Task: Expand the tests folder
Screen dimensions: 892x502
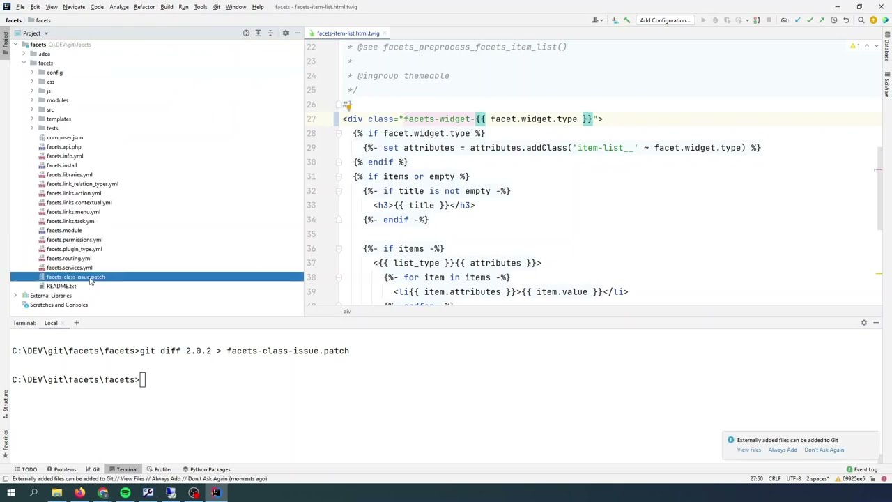Action: point(32,128)
